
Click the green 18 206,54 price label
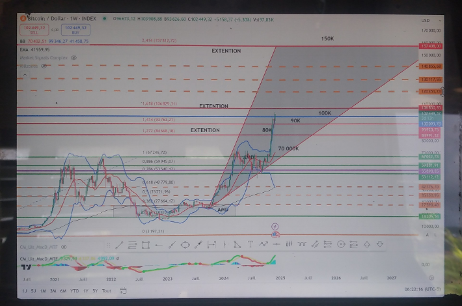tap(430, 216)
